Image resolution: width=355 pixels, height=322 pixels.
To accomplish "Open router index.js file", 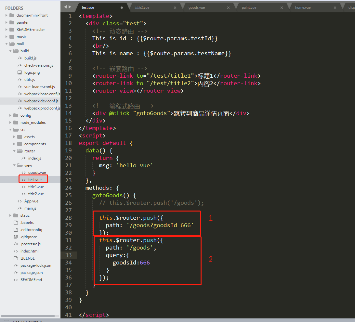I will (35, 158).
